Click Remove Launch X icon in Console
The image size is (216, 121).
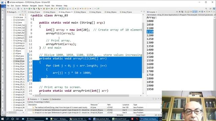[x=180, y=12]
